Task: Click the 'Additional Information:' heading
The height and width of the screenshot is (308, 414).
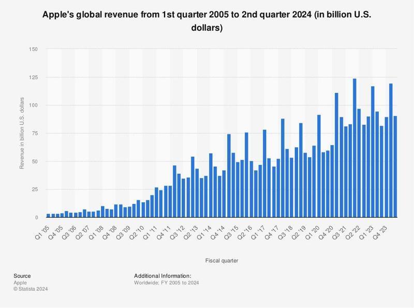Action: point(162,276)
